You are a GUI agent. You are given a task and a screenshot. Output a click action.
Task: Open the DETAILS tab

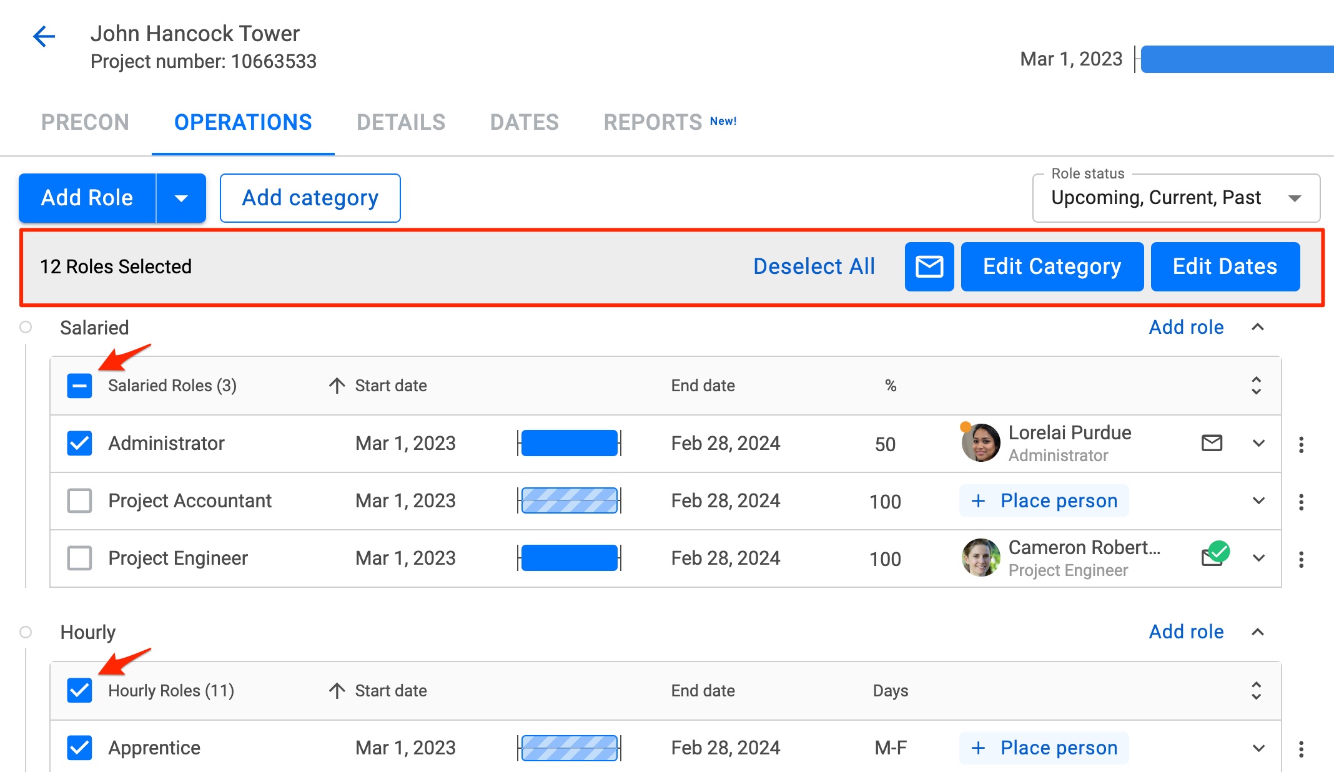pos(401,122)
